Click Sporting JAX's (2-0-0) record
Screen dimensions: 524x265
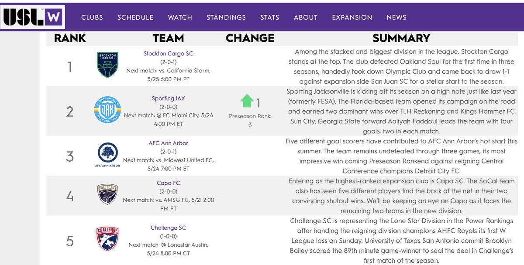(x=168, y=107)
